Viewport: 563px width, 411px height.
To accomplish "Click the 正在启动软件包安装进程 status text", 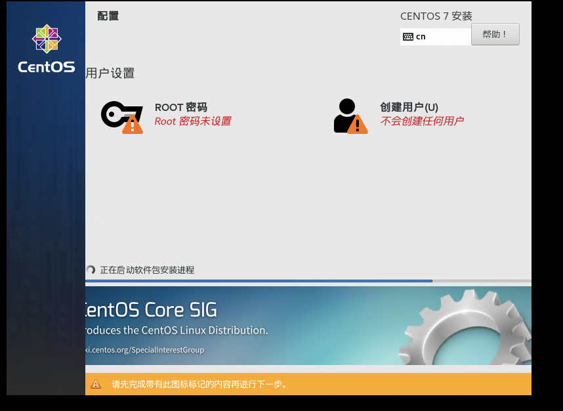I will pos(147,270).
